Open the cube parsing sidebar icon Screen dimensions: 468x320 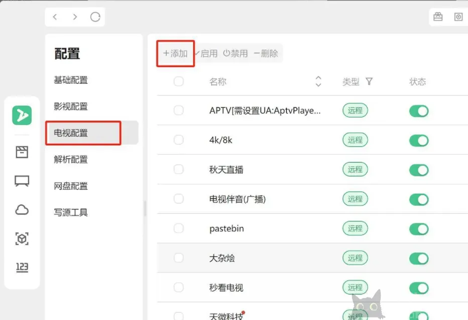tap(22, 239)
